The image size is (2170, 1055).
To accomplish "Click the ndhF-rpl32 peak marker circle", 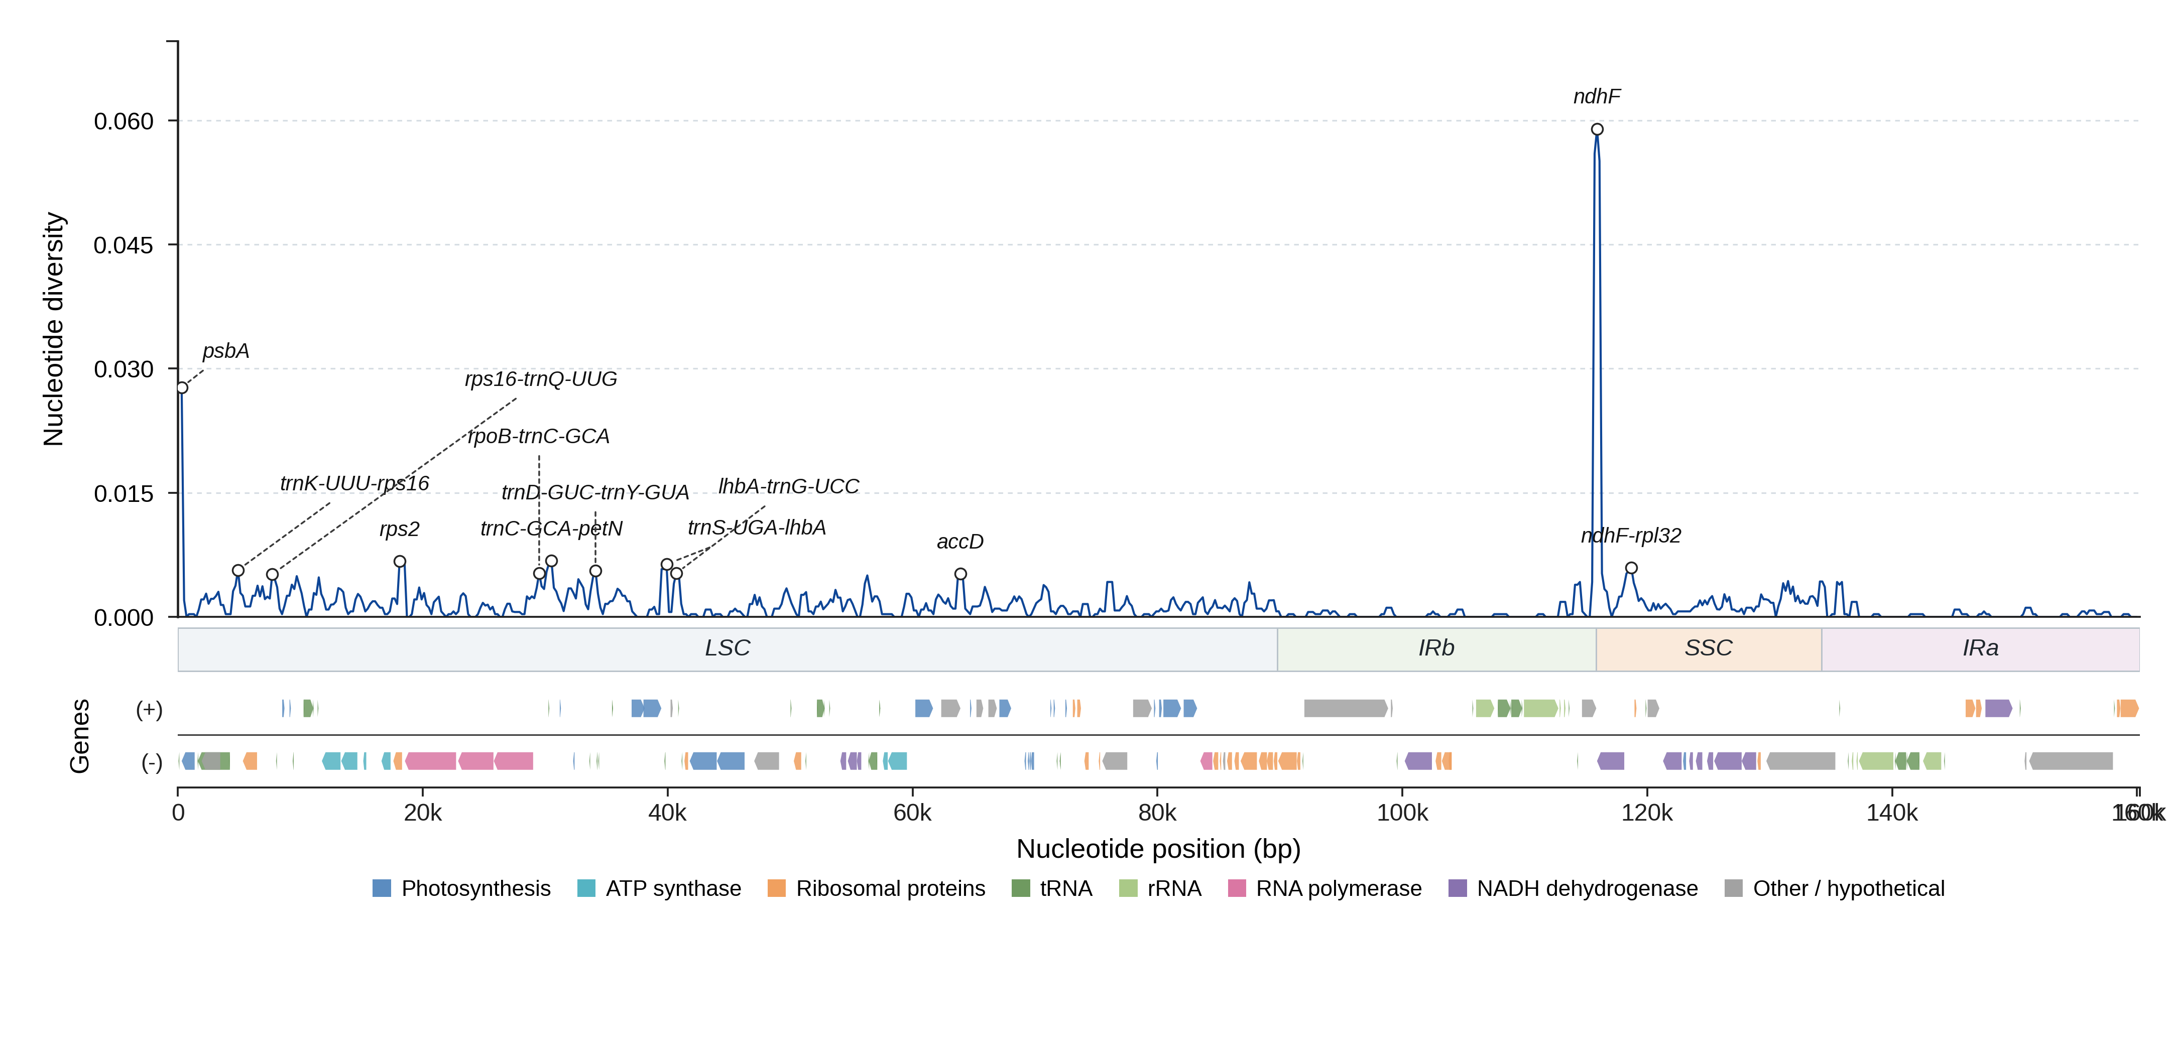I will tap(1632, 568).
